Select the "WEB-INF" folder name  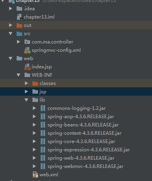(x=42, y=75)
